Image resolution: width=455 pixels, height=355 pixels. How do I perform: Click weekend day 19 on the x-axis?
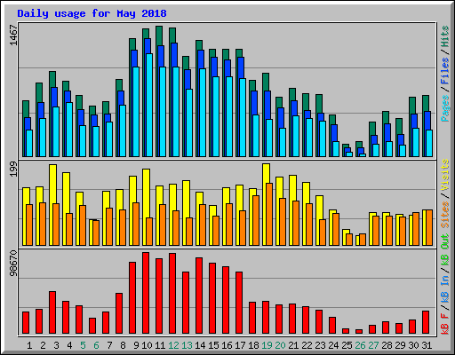[267, 345]
